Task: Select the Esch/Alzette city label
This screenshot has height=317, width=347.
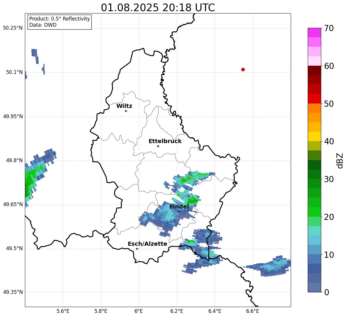Action: pos(147,244)
